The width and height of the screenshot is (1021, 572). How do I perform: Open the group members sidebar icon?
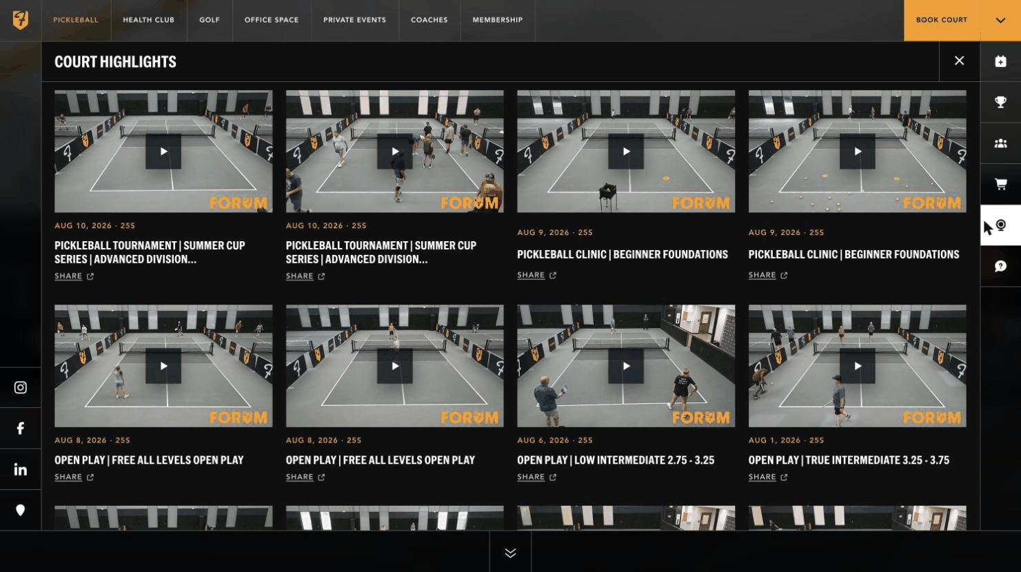pos(1000,143)
